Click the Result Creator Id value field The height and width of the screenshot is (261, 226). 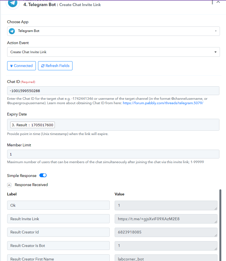click(166, 232)
